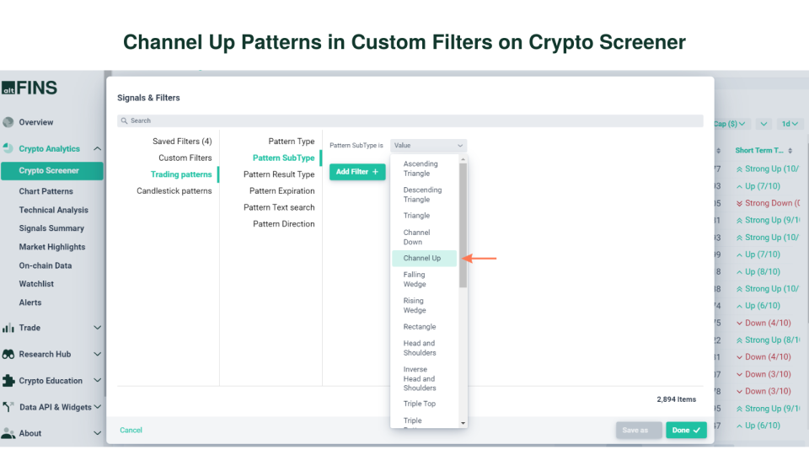Image resolution: width=809 pixels, height=455 pixels.
Task: Select the Candlestick patterns category
Action: (174, 191)
